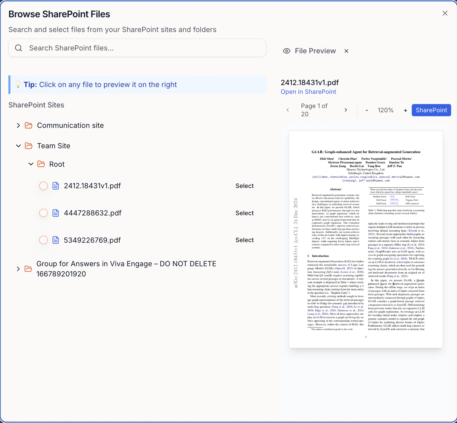Go to next preview page
The width and height of the screenshot is (457, 423).
tap(346, 110)
